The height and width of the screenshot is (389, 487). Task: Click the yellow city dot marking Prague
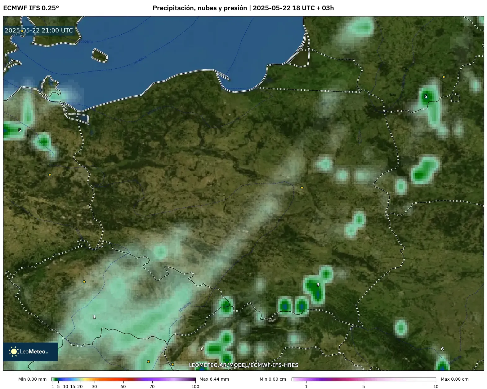click(x=84, y=282)
